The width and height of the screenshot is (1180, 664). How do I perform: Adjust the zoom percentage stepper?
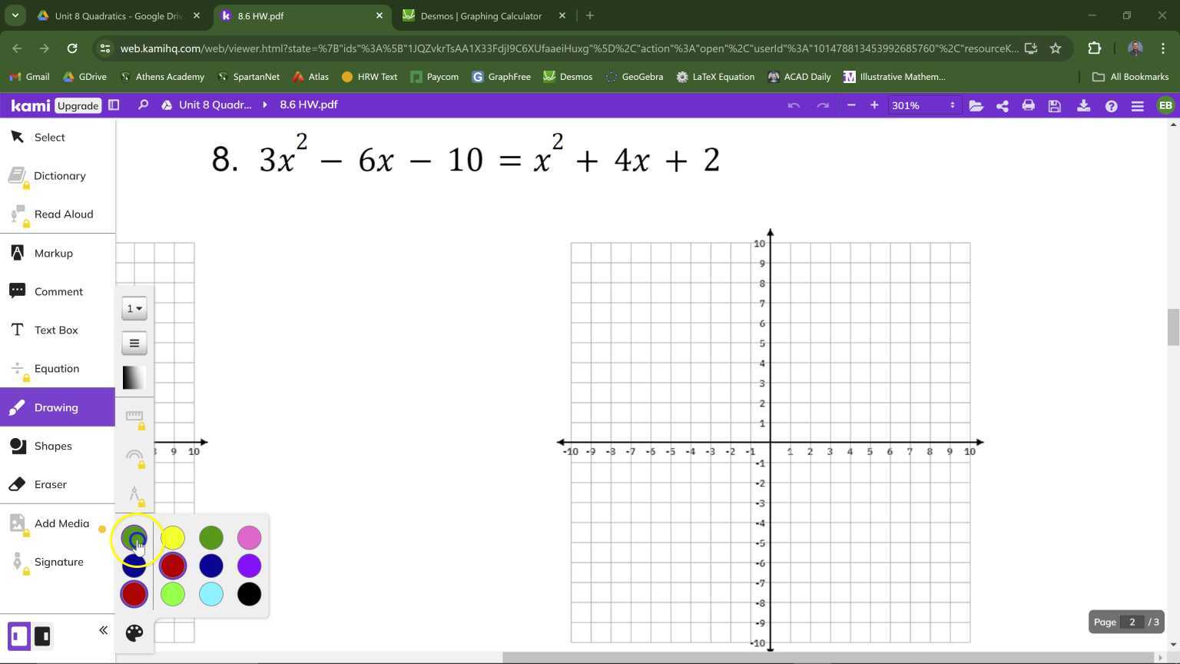coord(951,105)
